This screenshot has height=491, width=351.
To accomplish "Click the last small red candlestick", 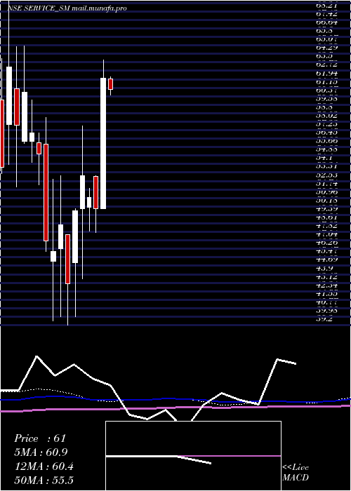I will (x=110, y=84).
